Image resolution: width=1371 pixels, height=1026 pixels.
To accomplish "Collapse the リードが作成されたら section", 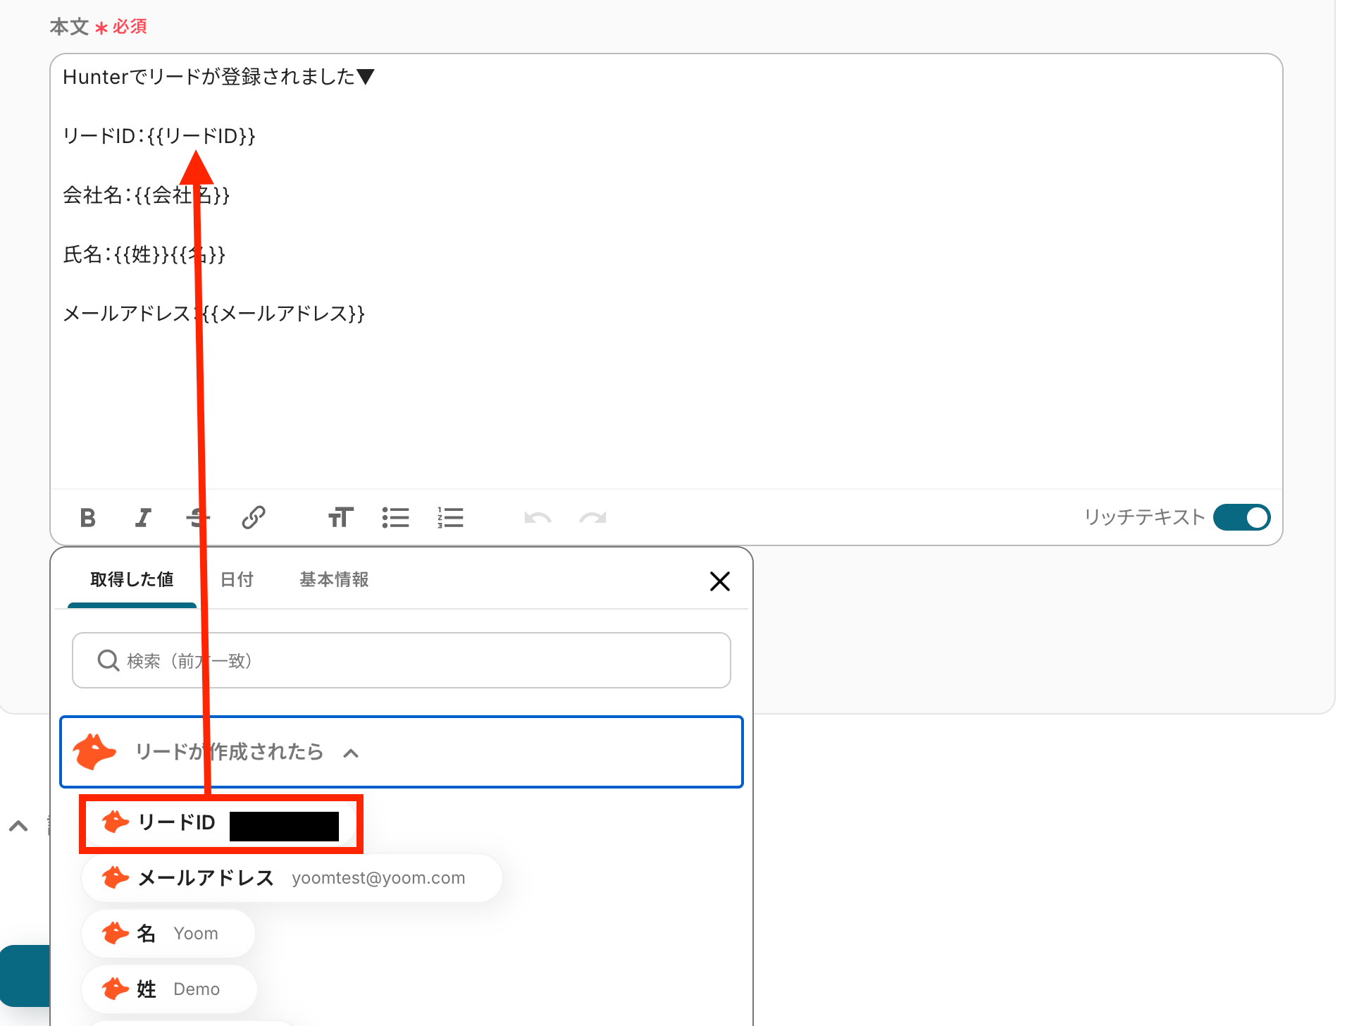I will (351, 753).
